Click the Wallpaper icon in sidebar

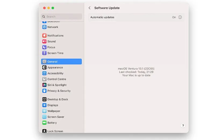coord(44,111)
